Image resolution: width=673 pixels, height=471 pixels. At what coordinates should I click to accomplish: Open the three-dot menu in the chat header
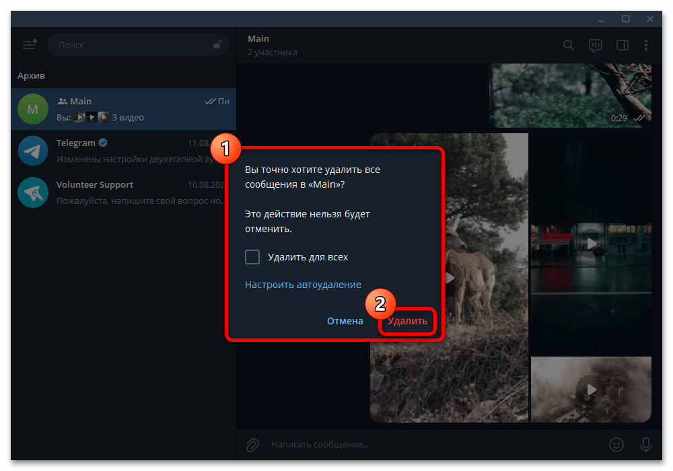pos(647,45)
